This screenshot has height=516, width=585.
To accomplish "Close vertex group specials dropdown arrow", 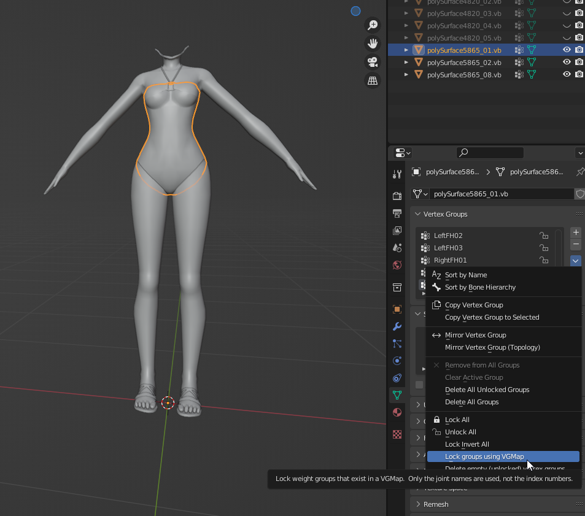I will coord(576,261).
